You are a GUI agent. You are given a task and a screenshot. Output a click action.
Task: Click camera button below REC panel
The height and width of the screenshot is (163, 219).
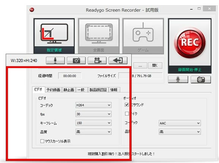tap(201, 79)
